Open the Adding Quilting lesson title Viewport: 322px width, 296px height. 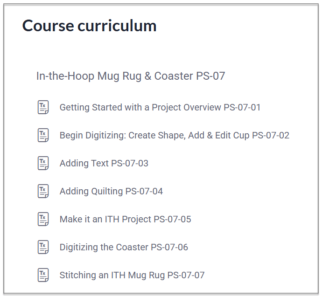click(x=91, y=192)
